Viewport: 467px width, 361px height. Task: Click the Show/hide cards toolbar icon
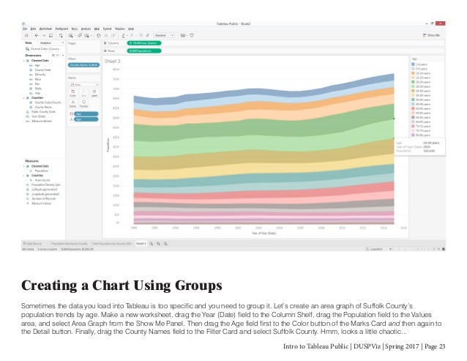[183, 35]
